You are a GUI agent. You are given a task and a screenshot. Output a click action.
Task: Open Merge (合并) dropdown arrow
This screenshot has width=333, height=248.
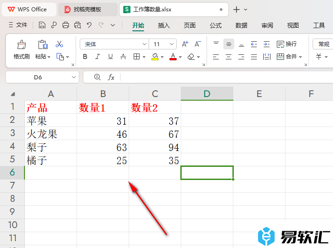point(300,57)
